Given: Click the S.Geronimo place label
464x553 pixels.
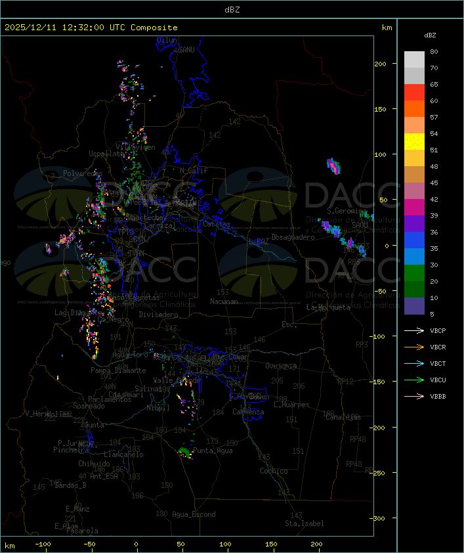Looking at the screenshot, I should pos(347,211).
